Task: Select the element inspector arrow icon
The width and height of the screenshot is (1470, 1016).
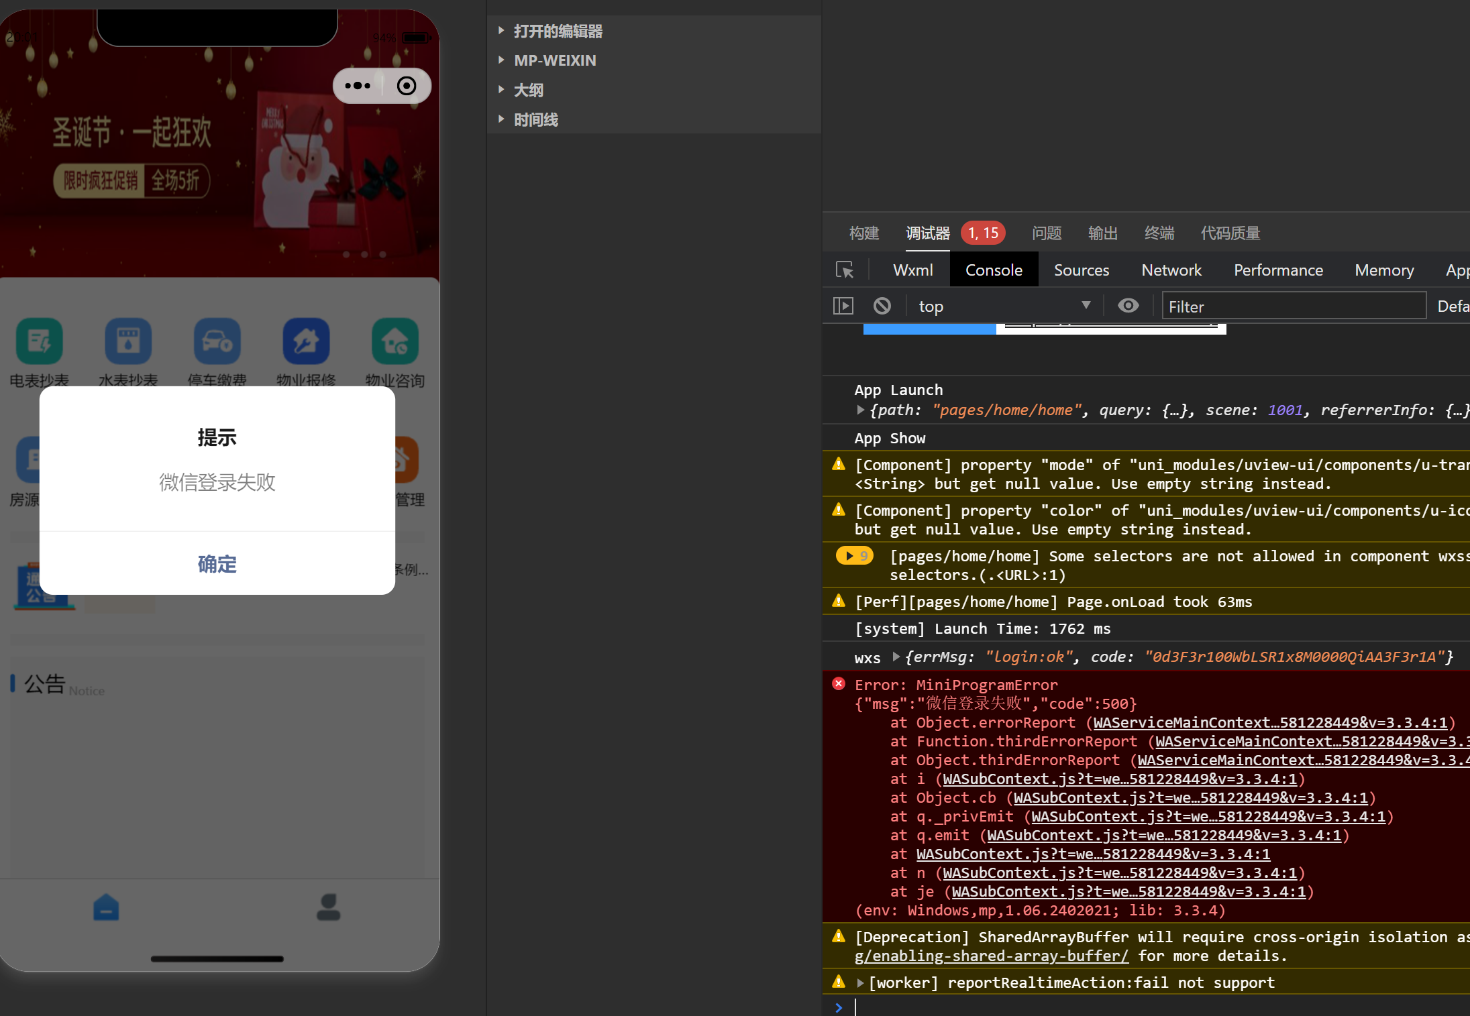Action: pos(844,270)
